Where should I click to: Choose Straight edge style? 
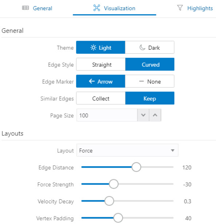(x=101, y=64)
